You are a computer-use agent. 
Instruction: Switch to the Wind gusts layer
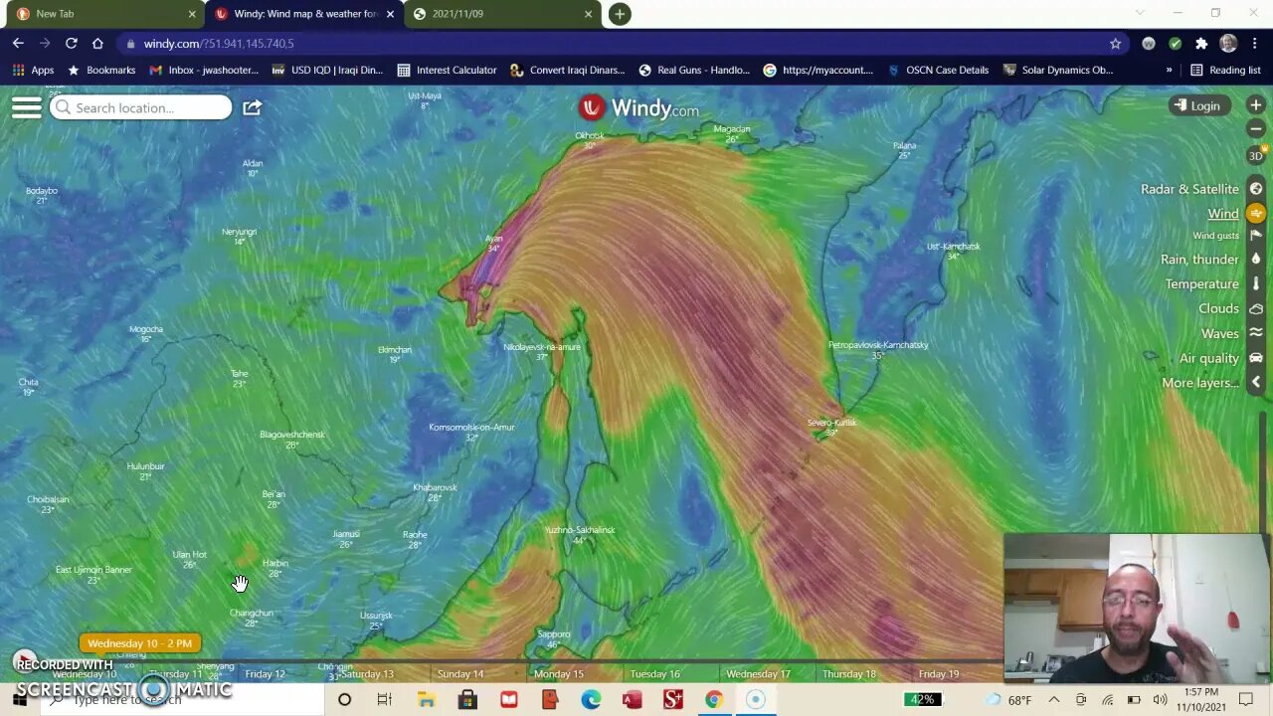pyautogui.click(x=1215, y=236)
